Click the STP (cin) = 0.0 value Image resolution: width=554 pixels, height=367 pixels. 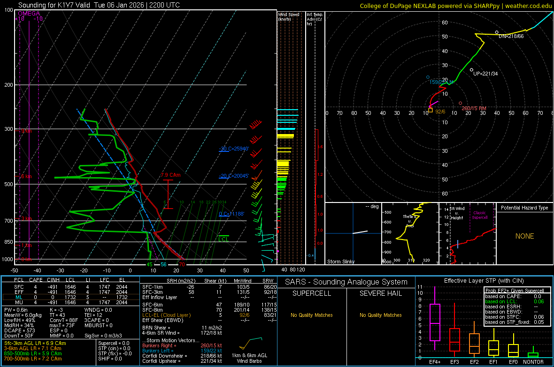pos(114,348)
